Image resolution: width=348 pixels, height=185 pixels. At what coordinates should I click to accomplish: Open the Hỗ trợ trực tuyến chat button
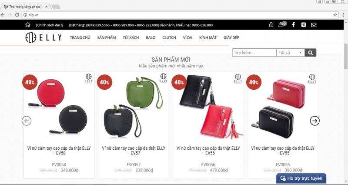301,178
